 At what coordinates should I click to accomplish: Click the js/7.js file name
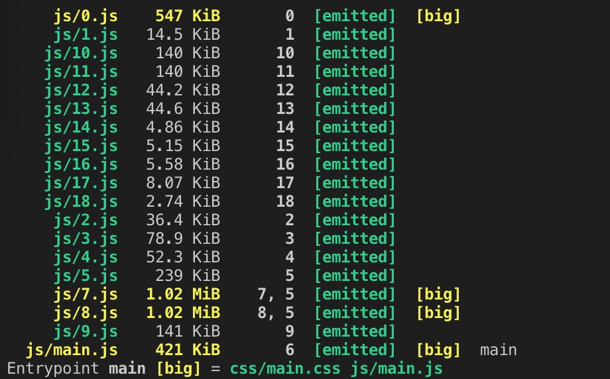click(86, 295)
